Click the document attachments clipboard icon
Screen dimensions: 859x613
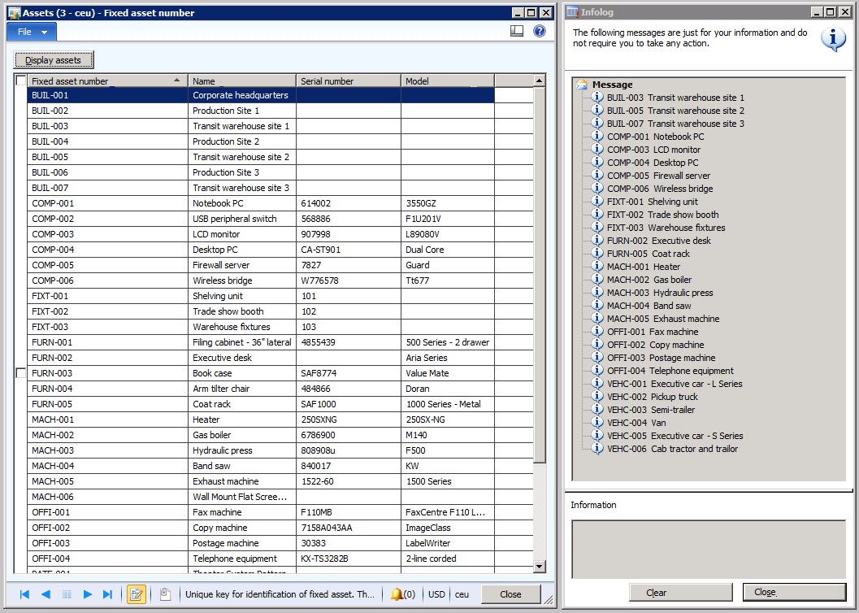point(165,594)
